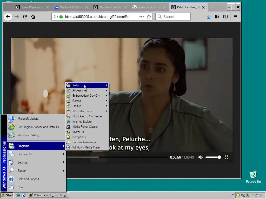Click the green secure connection padlock
This screenshot has height=199, width=266.
[x=61, y=17]
